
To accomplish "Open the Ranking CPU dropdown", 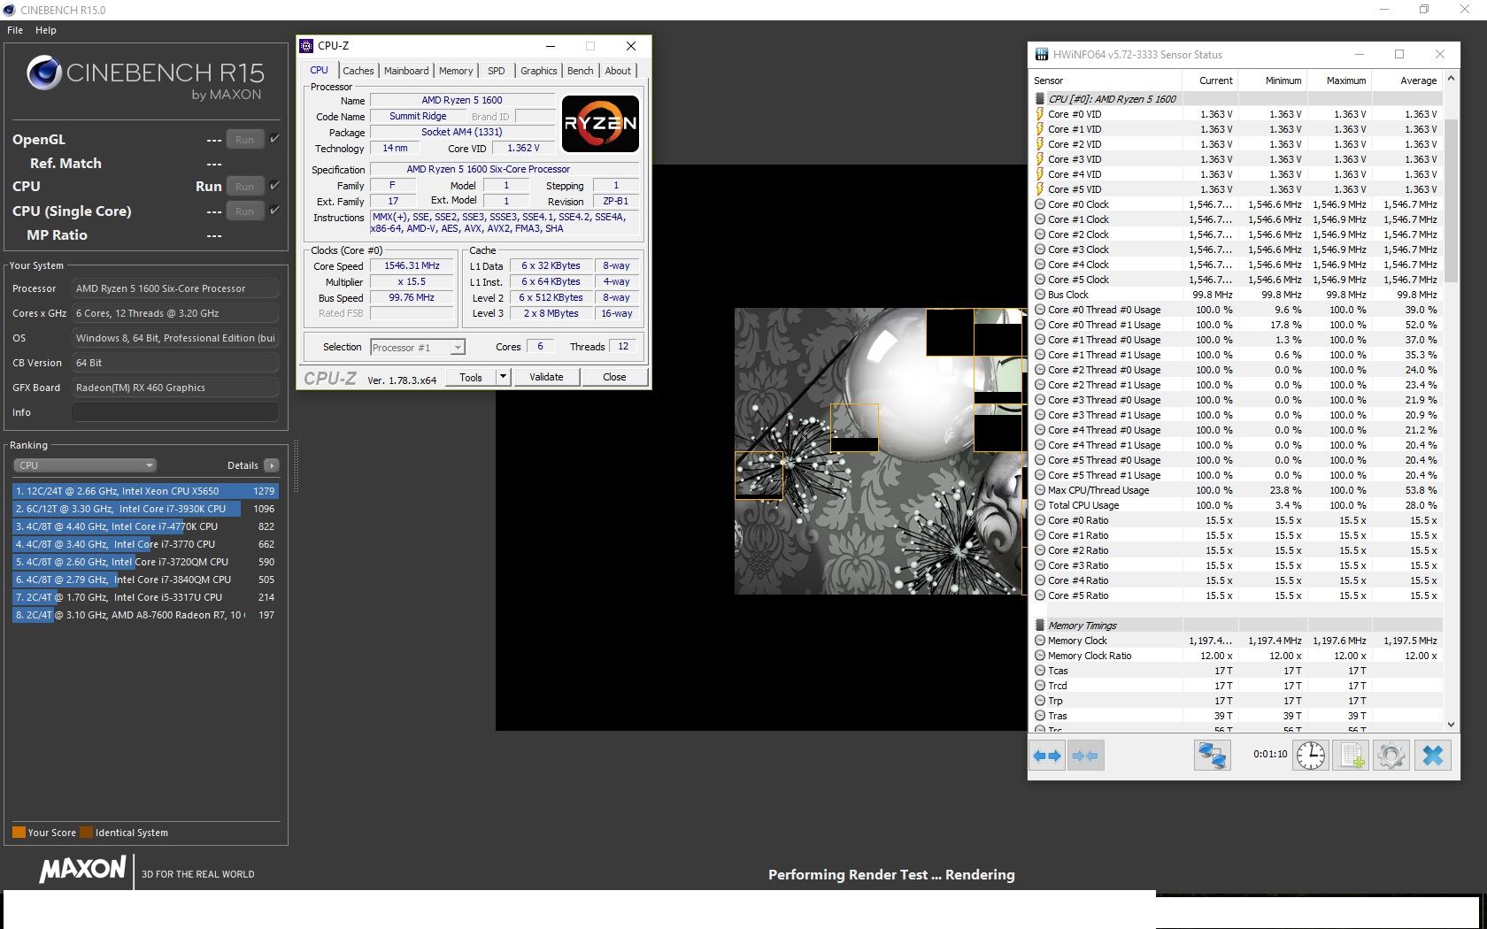I will (x=85, y=465).
